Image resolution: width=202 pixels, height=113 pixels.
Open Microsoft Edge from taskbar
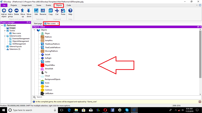[69, 110]
